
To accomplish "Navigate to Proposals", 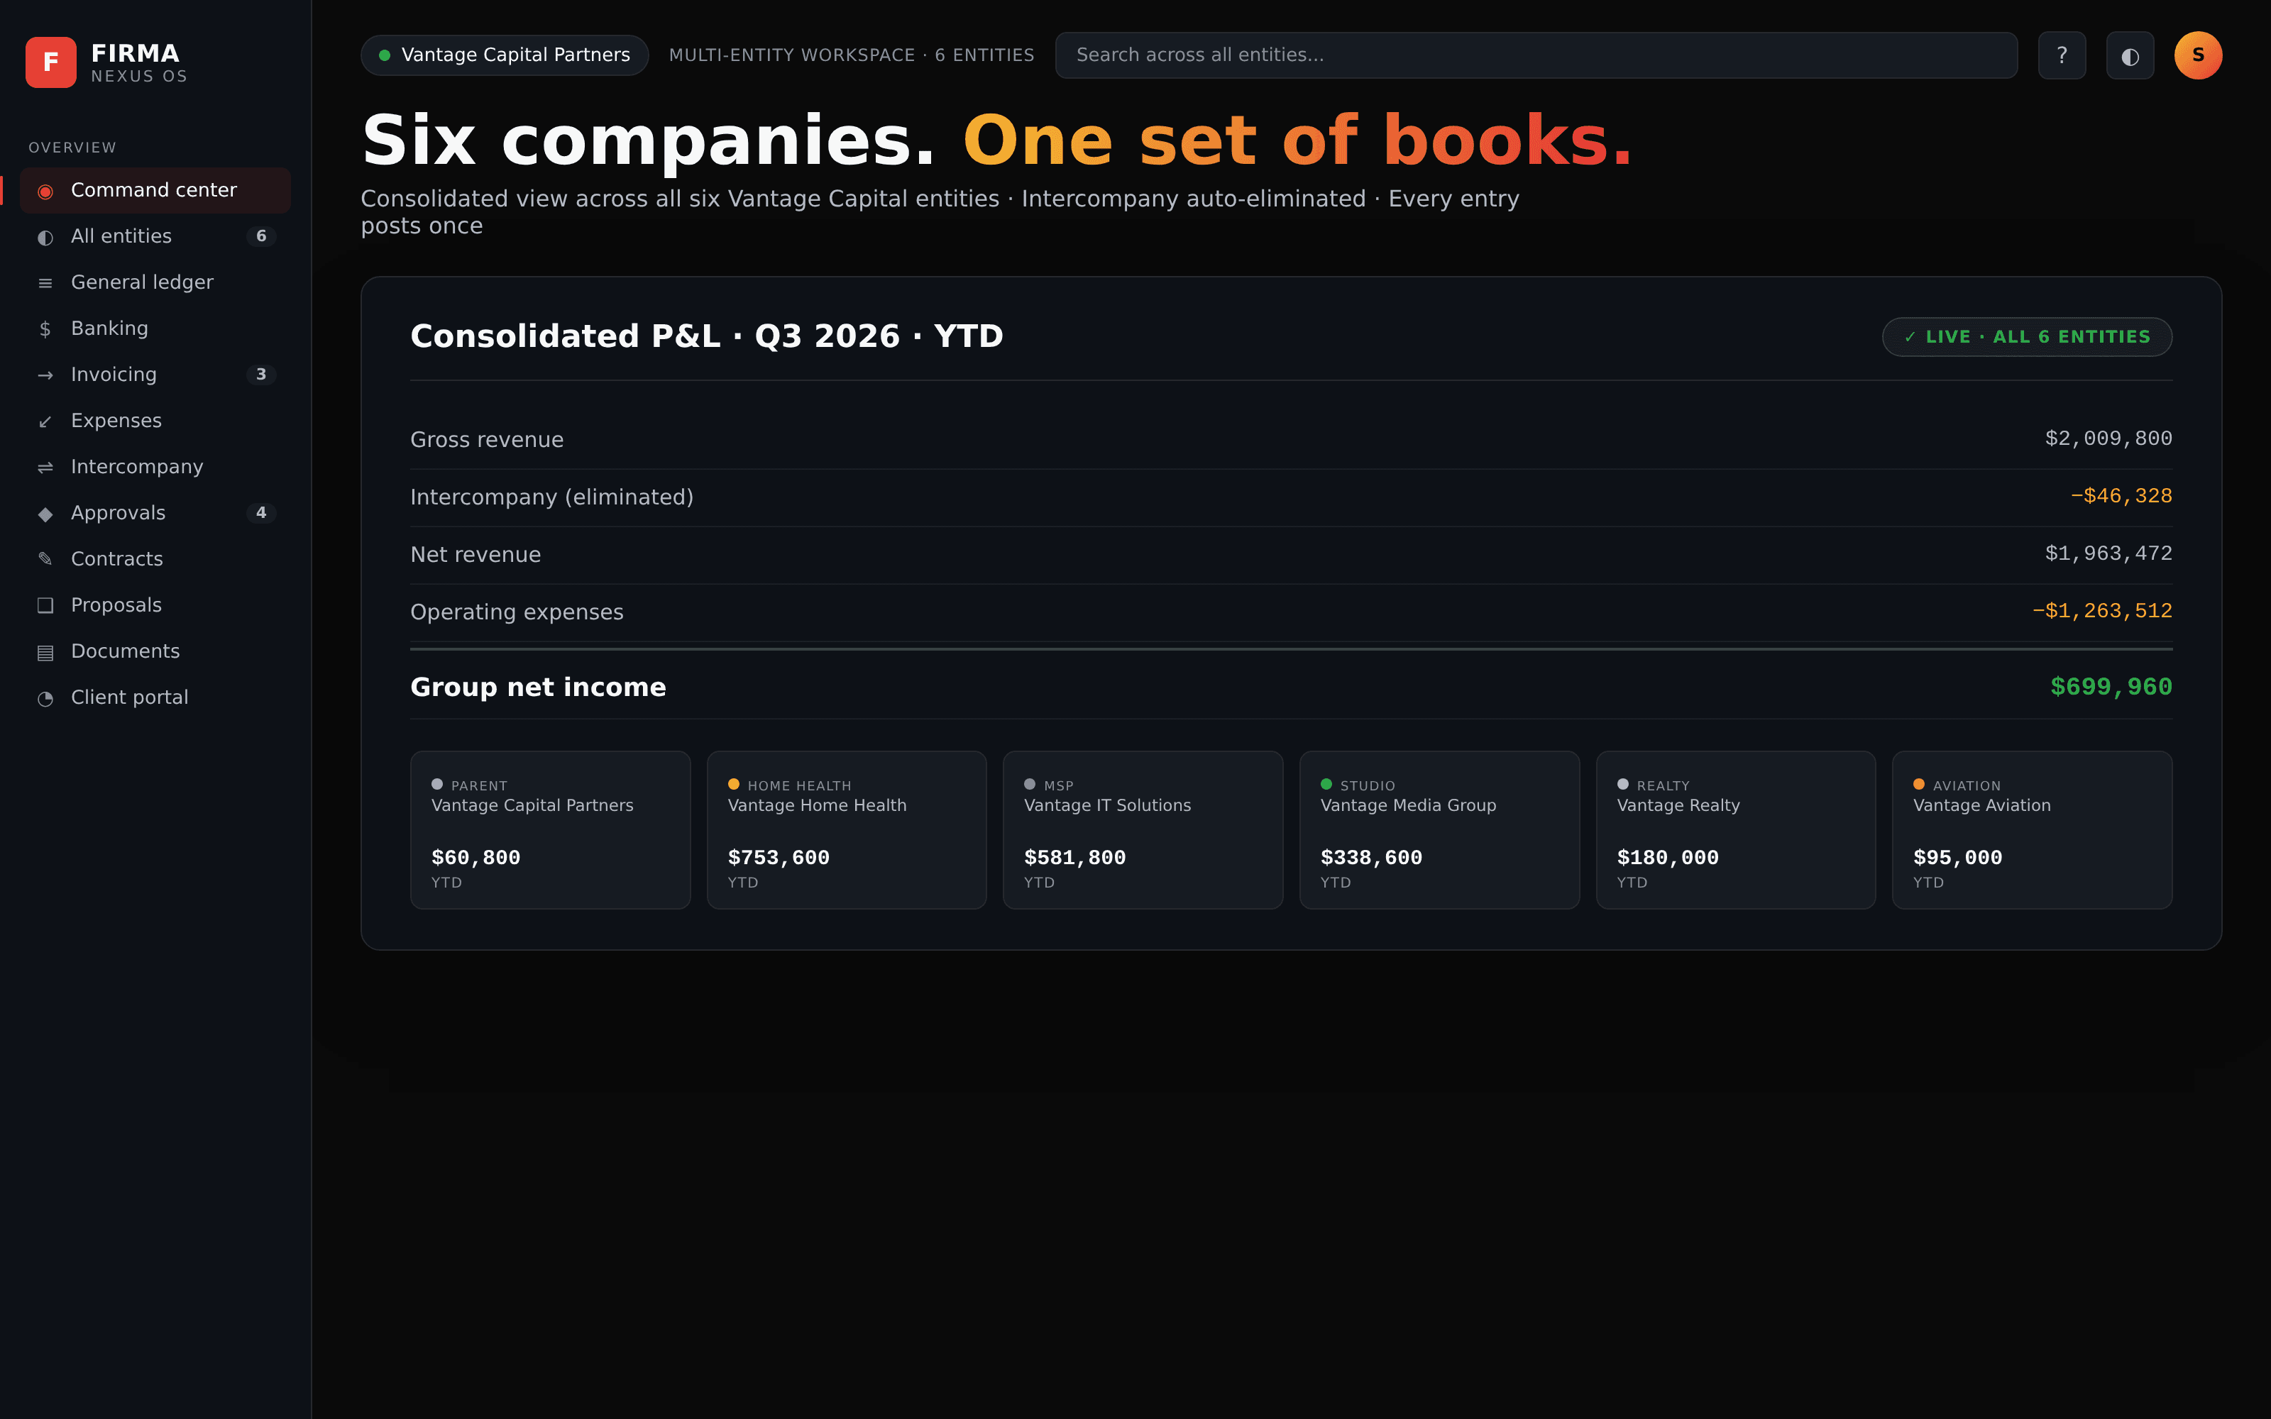I will click(x=156, y=604).
